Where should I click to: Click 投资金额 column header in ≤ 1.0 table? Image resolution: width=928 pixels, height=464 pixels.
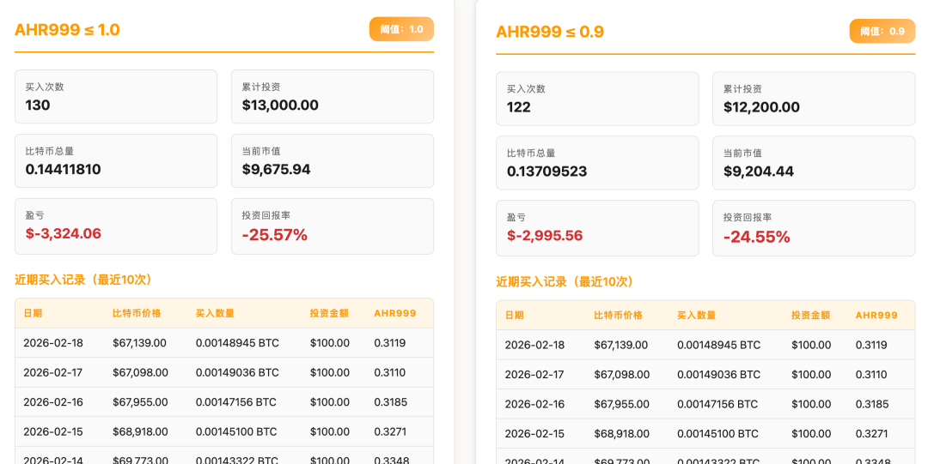coord(329,313)
